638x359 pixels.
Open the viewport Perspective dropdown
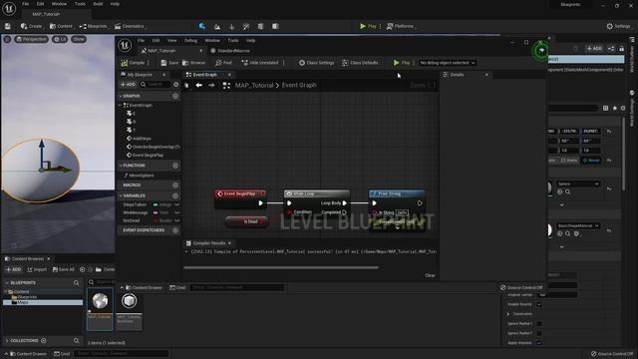click(32, 39)
